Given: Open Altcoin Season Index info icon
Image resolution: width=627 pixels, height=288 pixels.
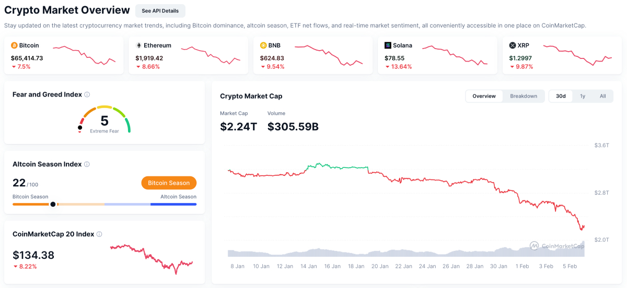Looking at the screenshot, I should point(87,164).
